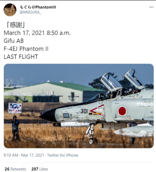156x172 pixels.
Task: Open the @M0GURA_ handle link
Action: [30, 12]
